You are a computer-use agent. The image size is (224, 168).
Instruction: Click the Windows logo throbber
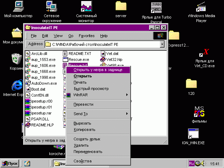click(x=160, y=36)
